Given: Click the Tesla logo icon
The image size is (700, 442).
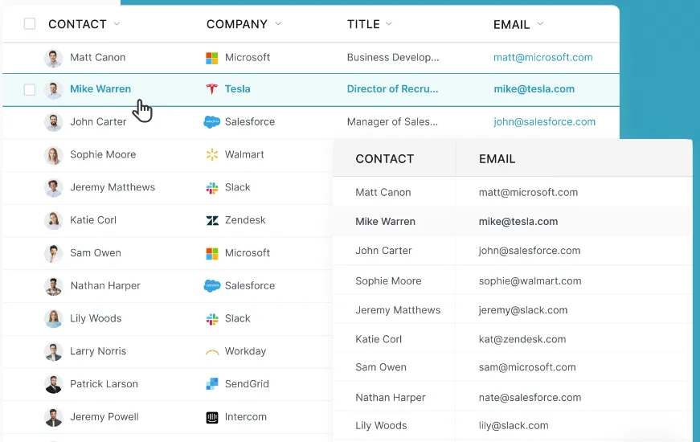Looking at the screenshot, I should tap(211, 89).
